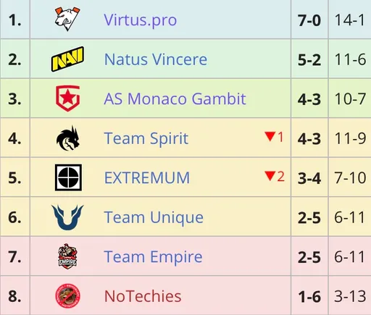This screenshot has height=315, width=371.
Task: Click the blue Team Unique logo
Action: (67, 217)
